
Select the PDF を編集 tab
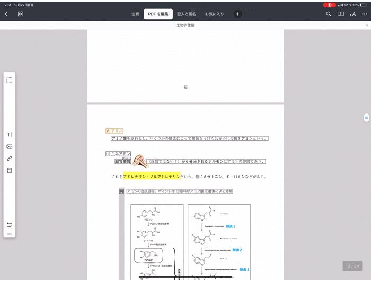click(158, 14)
